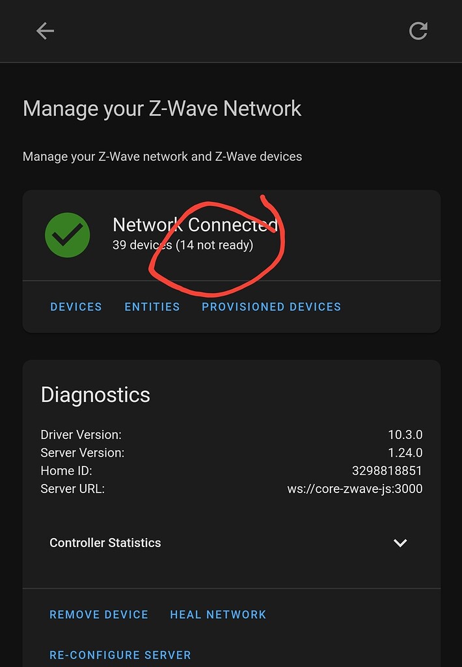Open RE-CONFIGURE SERVER option

[120, 655]
